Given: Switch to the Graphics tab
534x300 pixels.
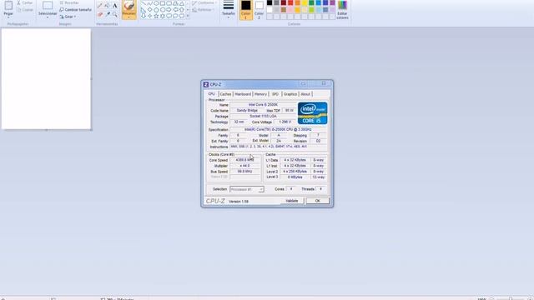Looking at the screenshot, I should pyautogui.click(x=290, y=94).
